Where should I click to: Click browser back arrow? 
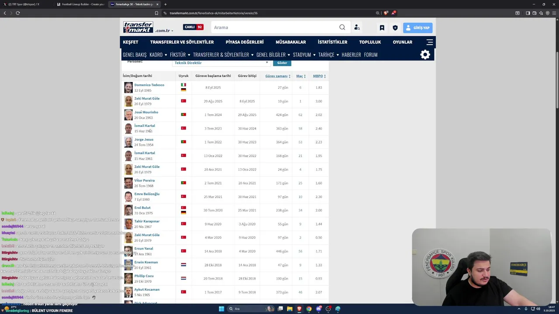coord(5,13)
